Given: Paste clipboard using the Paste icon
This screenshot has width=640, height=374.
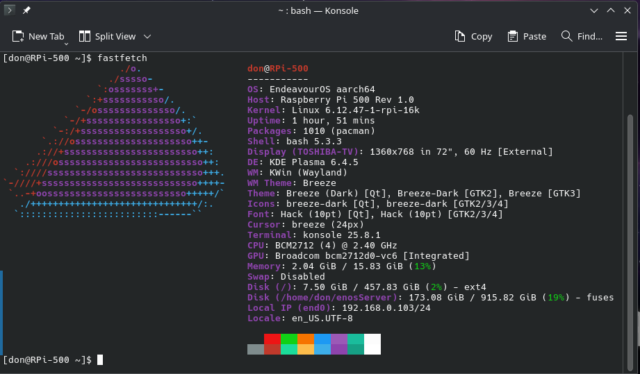Looking at the screenshot, I should coord(513,36).
